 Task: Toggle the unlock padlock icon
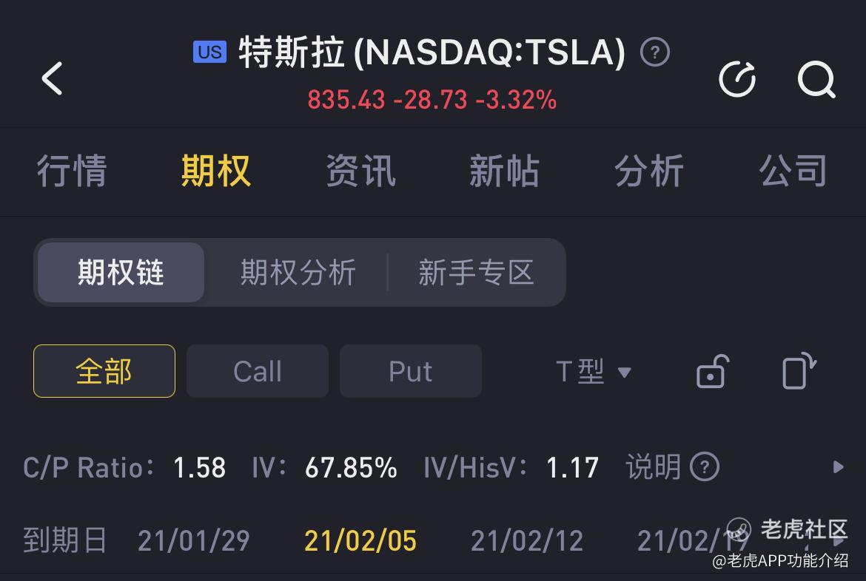(x=713, y=371)
